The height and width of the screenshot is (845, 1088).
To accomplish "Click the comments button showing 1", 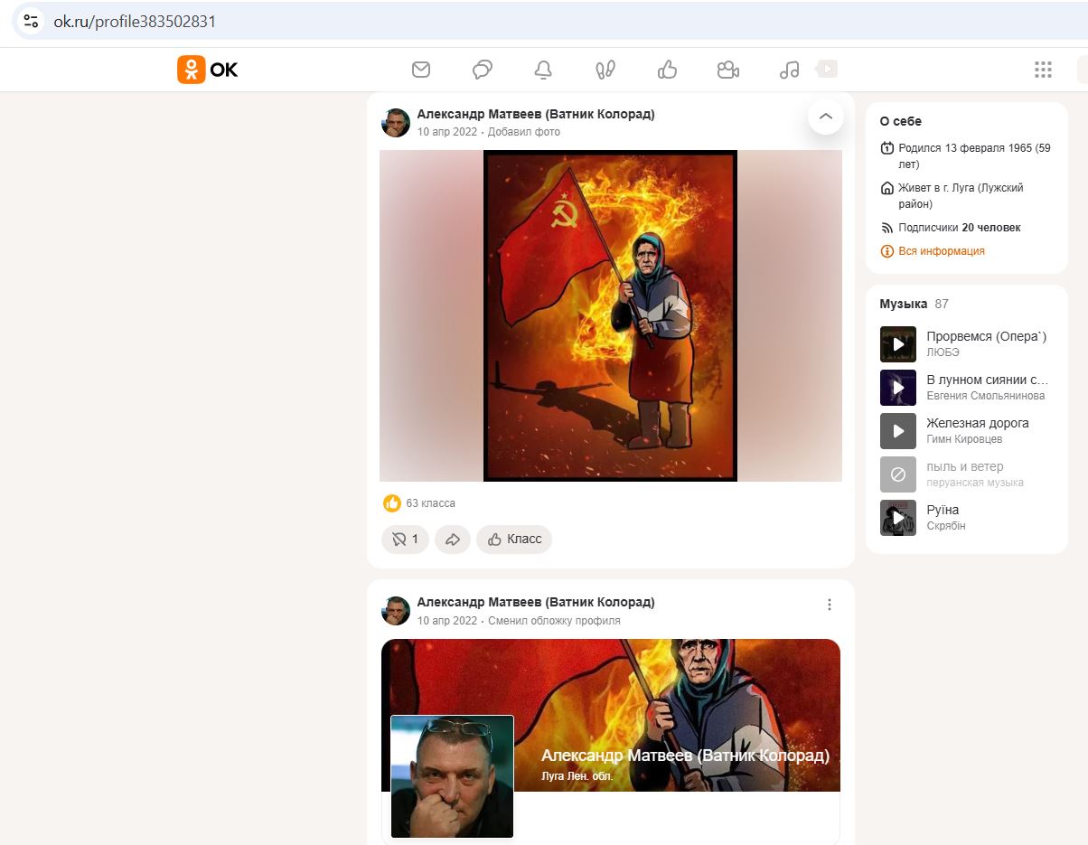I will pyautogui.click(x=405, y=540).
